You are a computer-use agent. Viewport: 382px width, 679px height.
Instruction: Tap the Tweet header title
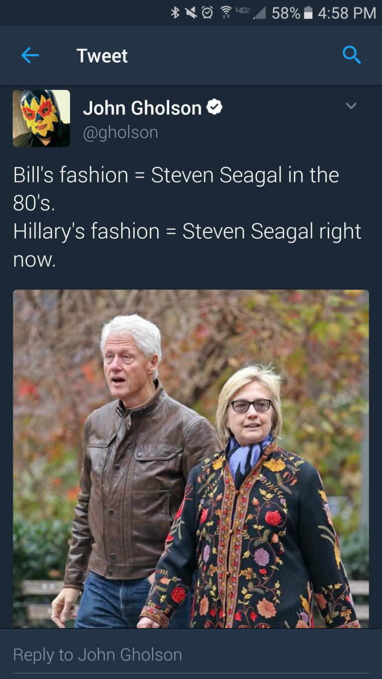(x=102, y=56)
